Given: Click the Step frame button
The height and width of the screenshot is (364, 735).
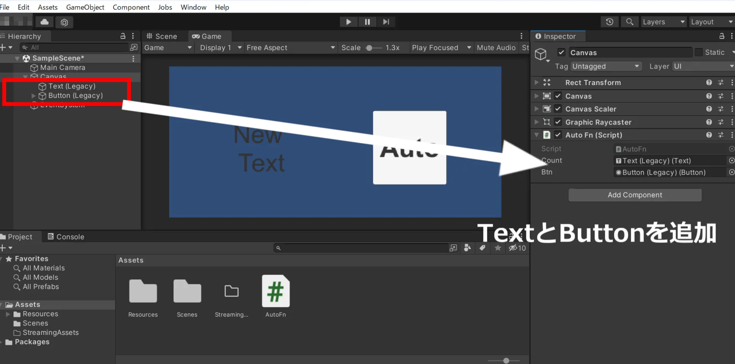Looking at the screenshot, I should click(386, 22).
